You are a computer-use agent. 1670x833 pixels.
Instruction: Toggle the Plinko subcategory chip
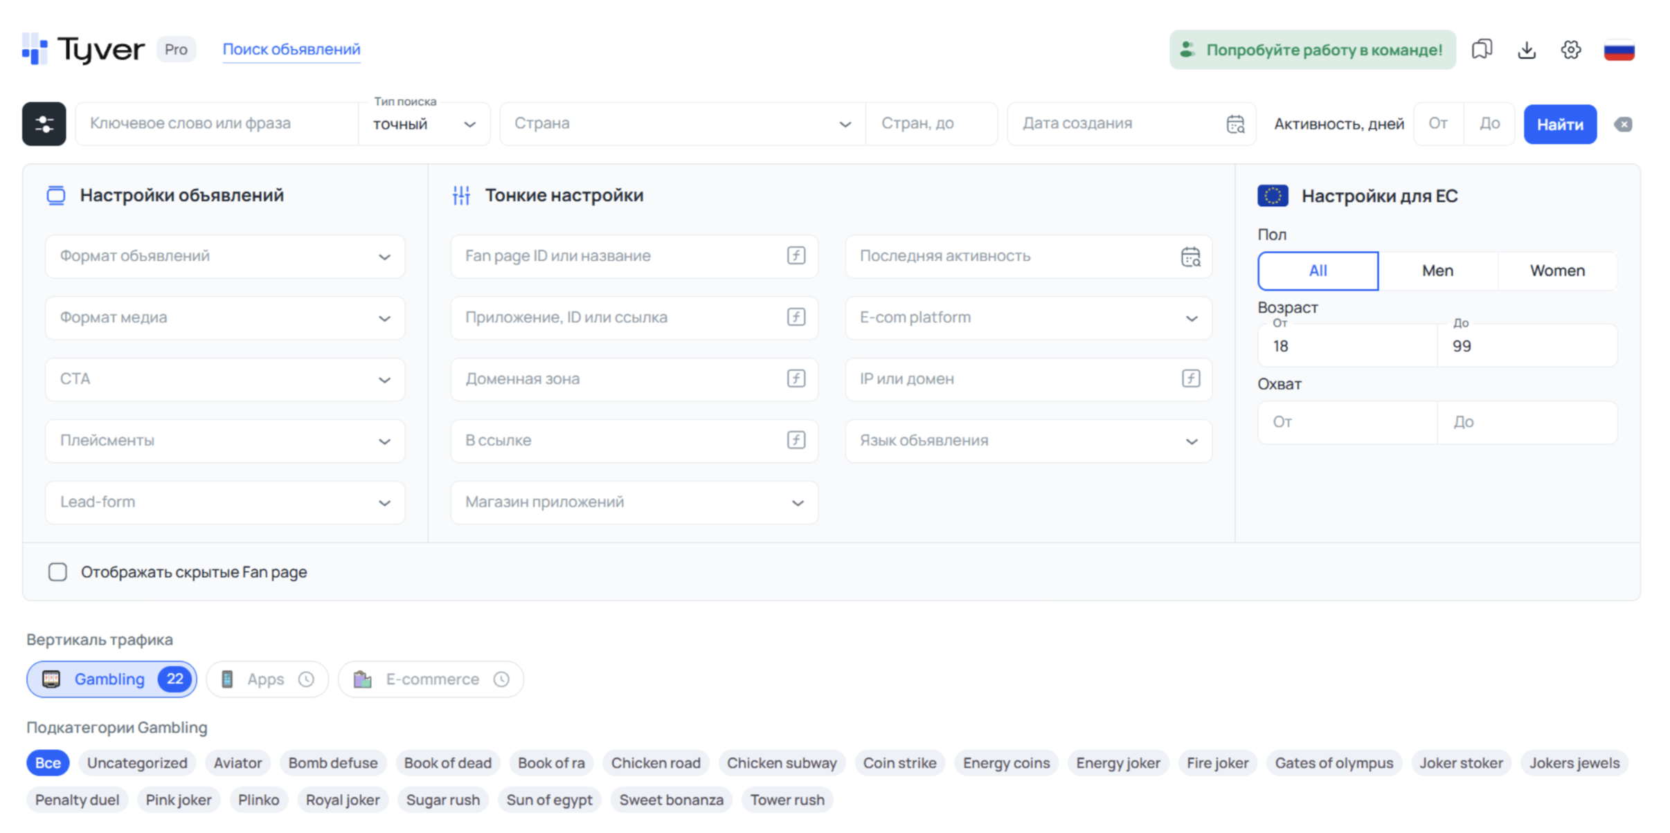[x=258, y=800]
